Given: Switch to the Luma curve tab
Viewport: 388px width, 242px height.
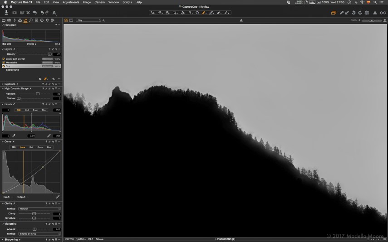Looking at the screenshot, I should (22, 147).
